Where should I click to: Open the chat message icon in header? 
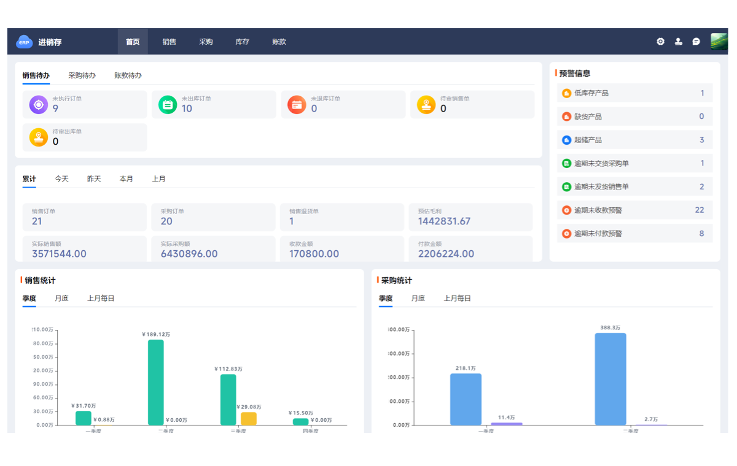point(696,42)
